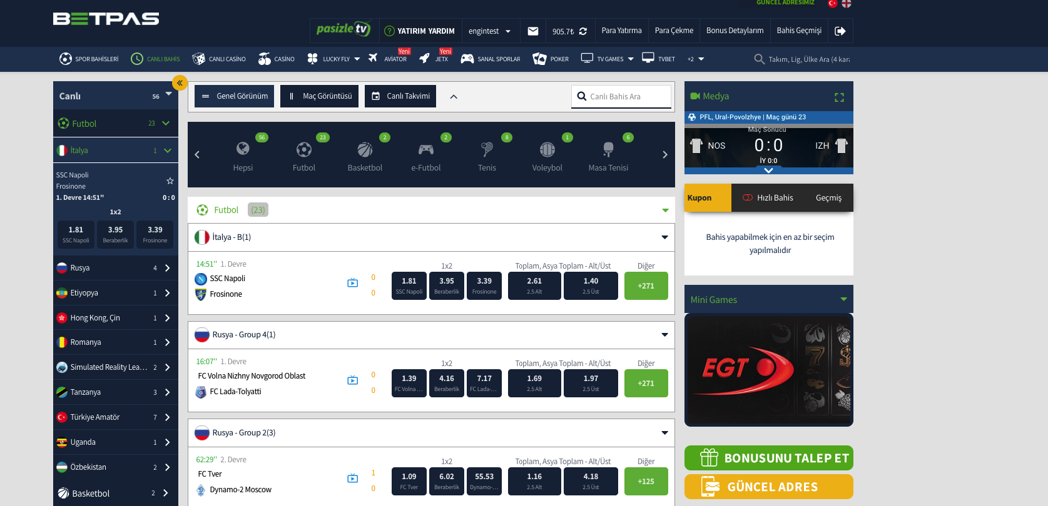
Task: Expand the match score details in Medya
Action: pyautogui.click(x=769, y=171)
